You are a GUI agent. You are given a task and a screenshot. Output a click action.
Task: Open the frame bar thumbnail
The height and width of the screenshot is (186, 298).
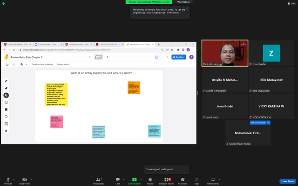[x=98, y=57]
